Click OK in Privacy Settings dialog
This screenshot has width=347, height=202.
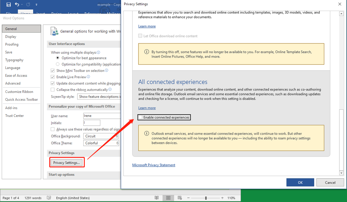pos(300,182)
